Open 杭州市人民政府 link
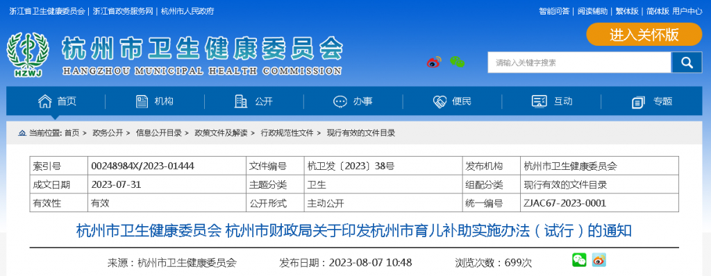 tap(187, 11)
